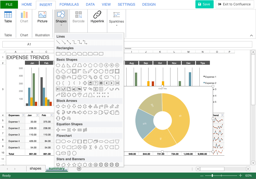Choose the right block arrow shape

[x=58, y=106]
